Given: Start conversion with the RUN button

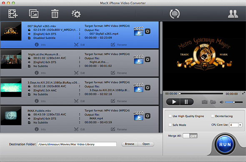Looking at the screenshot, I should click(225, 144).
